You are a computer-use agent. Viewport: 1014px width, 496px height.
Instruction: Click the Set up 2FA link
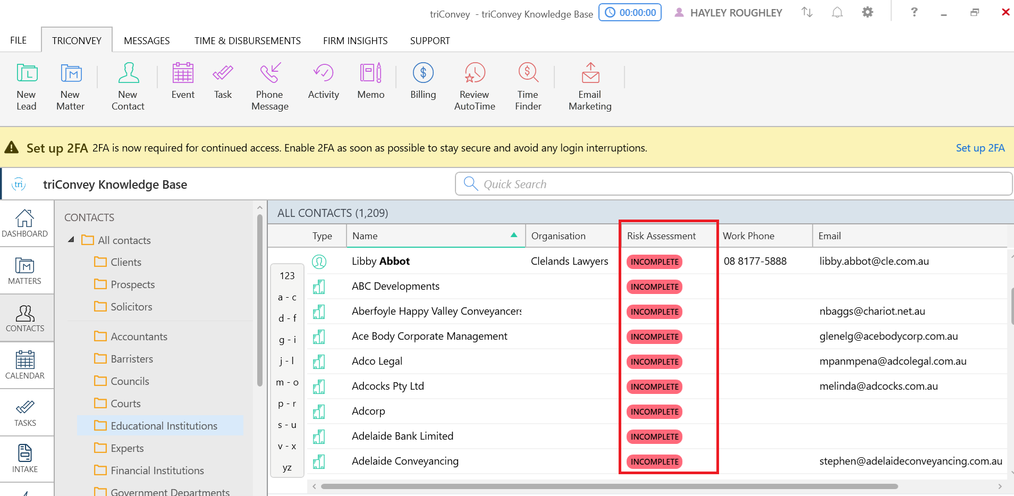pos(979,148)
